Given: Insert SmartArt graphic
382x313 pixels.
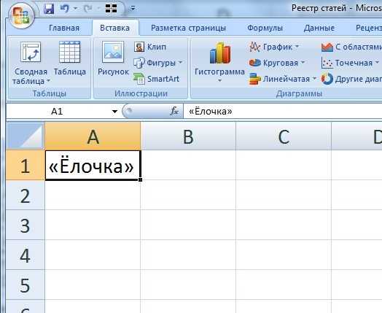Looking at the screenshot, I should (x=156, y=79).
